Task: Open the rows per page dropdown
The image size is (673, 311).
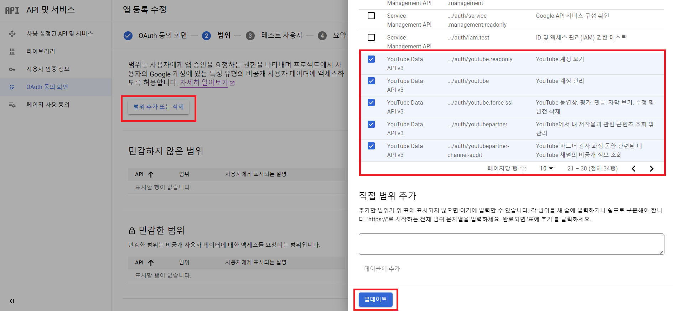Action: [x=547, y=168]
